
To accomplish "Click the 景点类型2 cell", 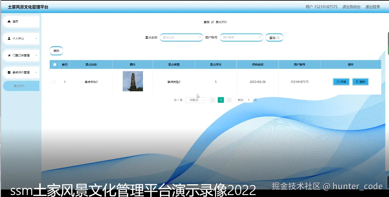I will click(x=174, y=82).
